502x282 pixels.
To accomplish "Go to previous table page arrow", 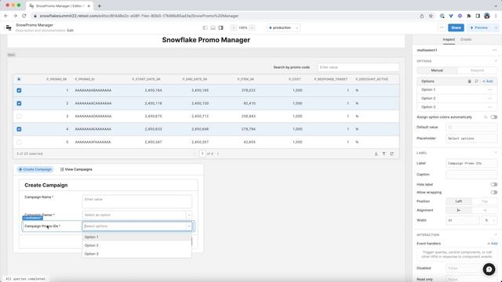I will [195, 154].
